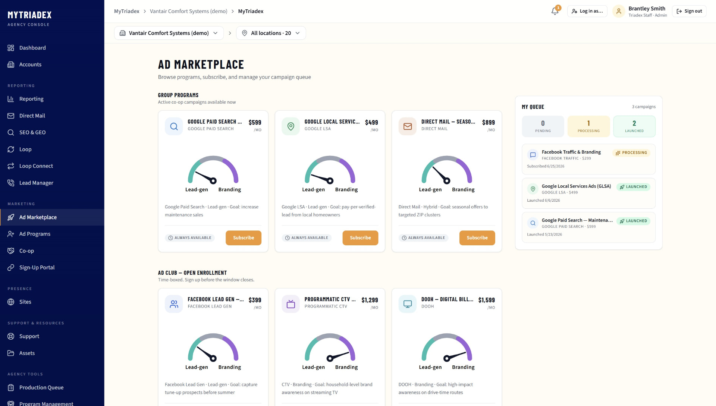Select the Launched queue tab

[x=634, y=126]
